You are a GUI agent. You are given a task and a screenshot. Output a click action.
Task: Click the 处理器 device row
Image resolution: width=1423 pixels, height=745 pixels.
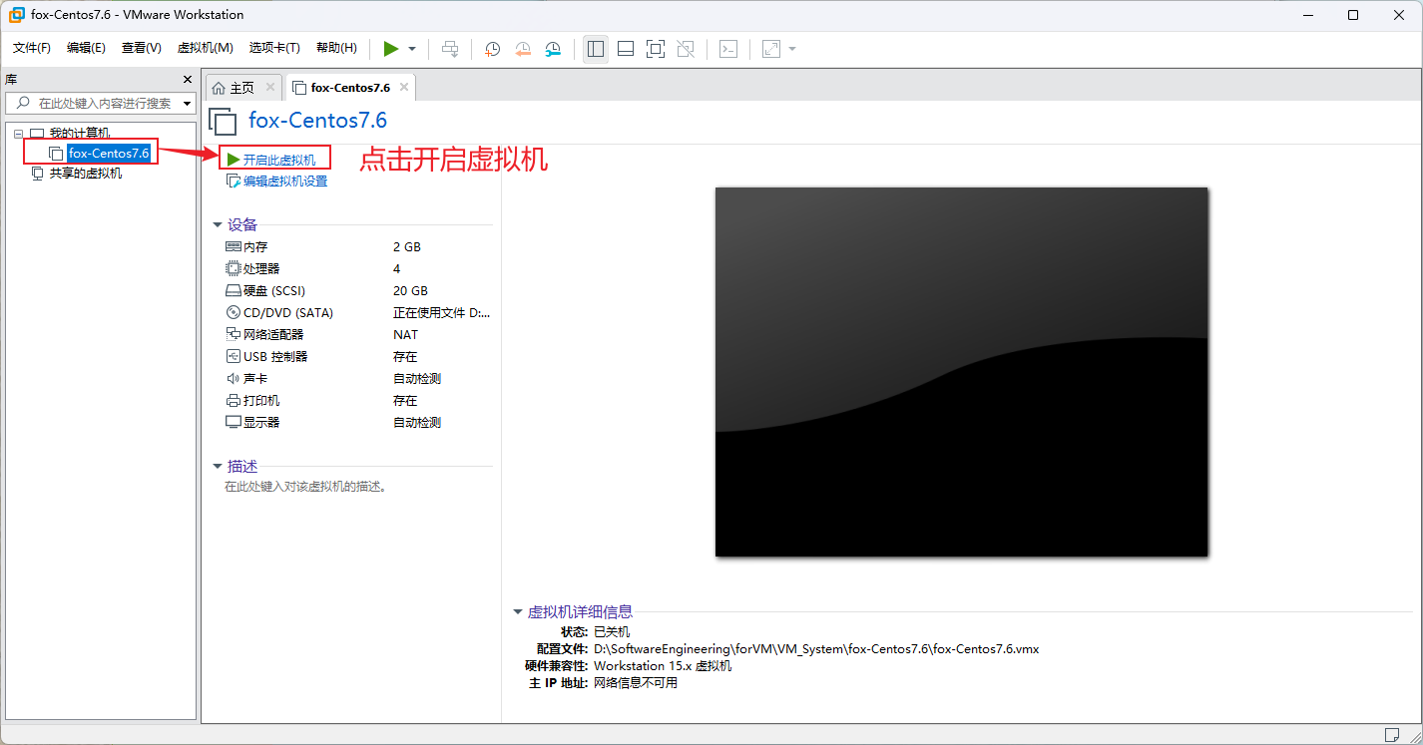coord(358,269)
